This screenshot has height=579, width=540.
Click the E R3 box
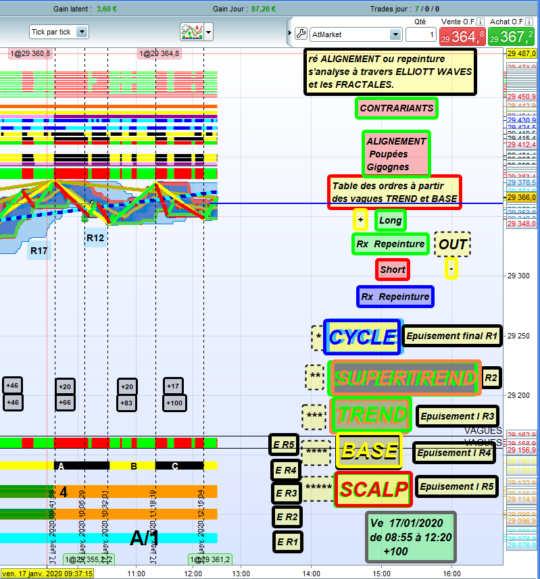coord(287,493)
